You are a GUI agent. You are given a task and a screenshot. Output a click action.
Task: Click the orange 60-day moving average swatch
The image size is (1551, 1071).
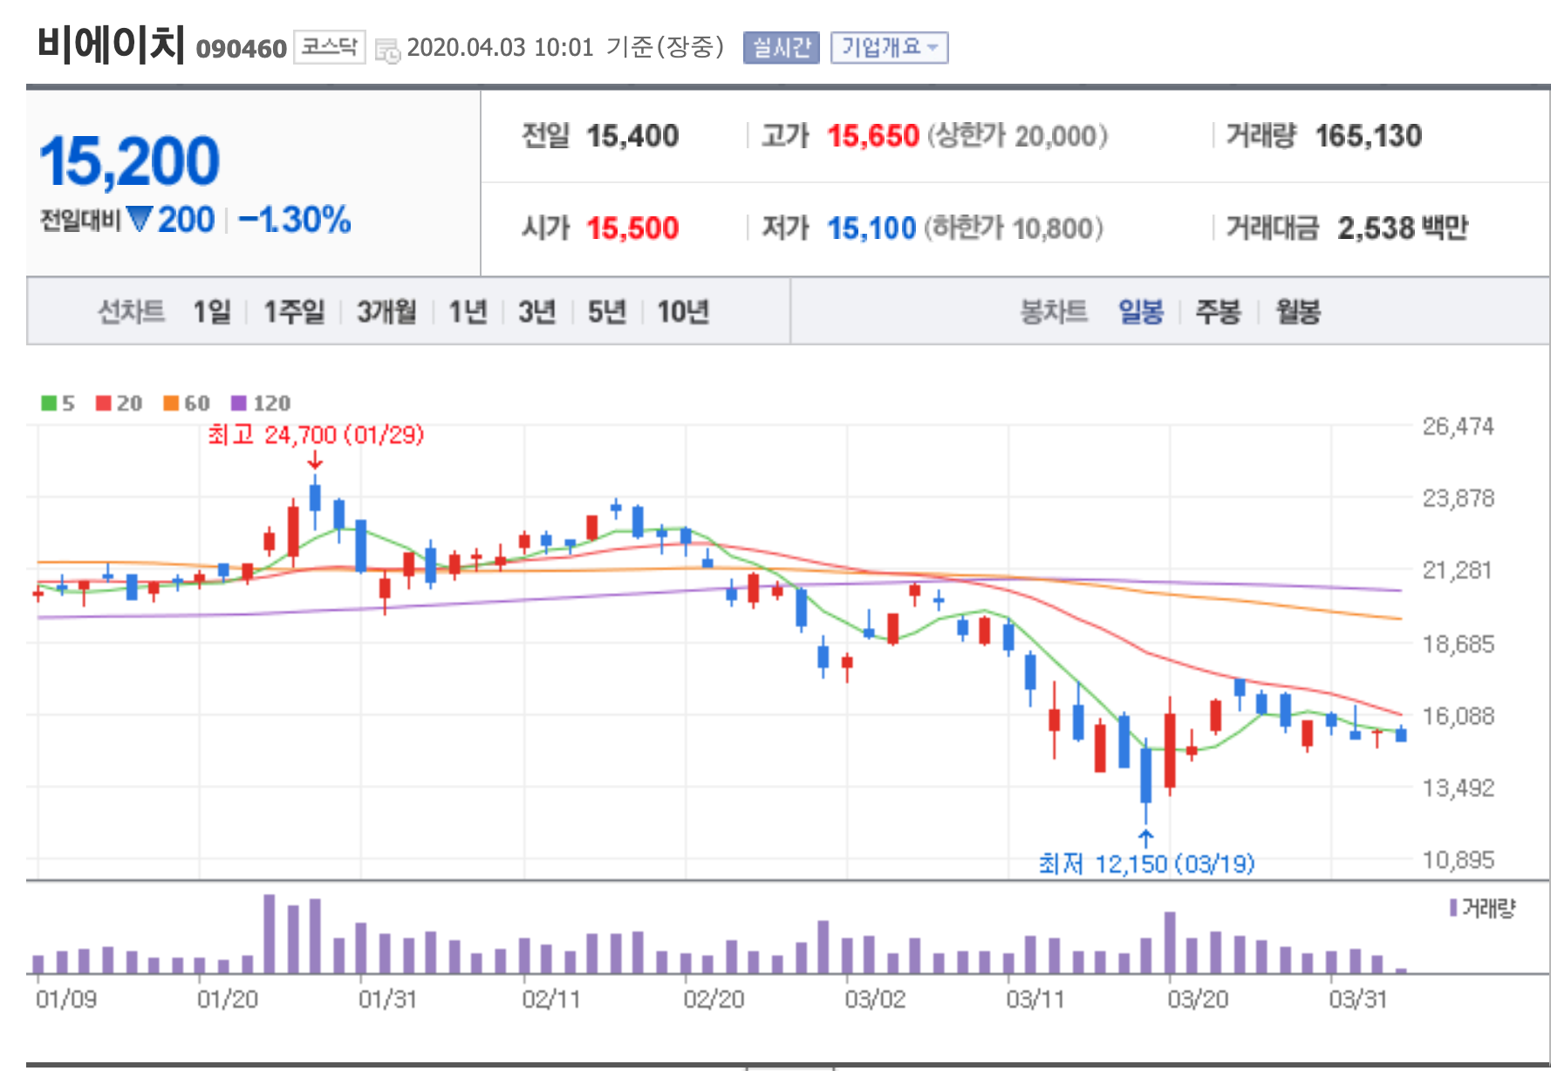tap(171, 403)
